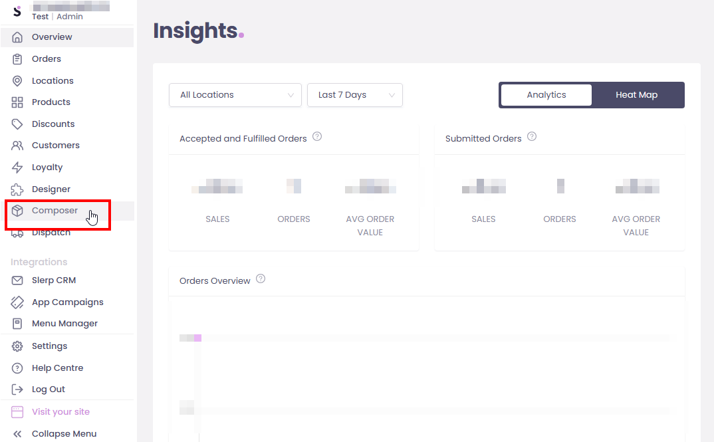Click the Loyalty lightning bolt icon
The height and width of the screenshot is (442, 714).
(x=17, y=167)
